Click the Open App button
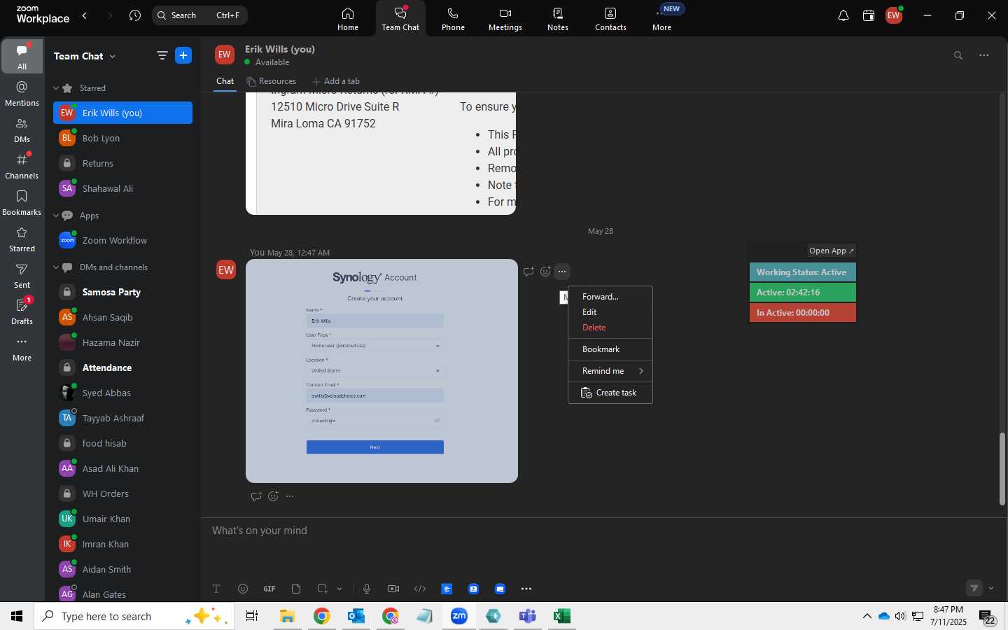Viewport: 1008px width, 630px height. (x=831, y=251)
